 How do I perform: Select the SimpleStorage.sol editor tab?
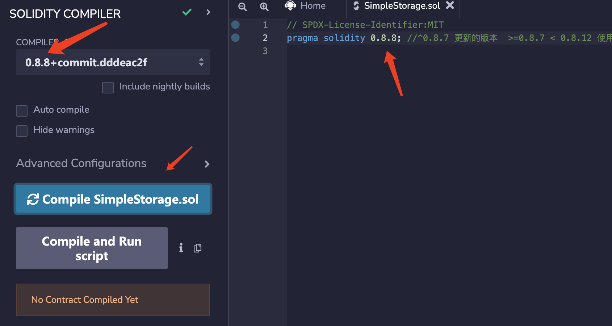coord(402,6)
